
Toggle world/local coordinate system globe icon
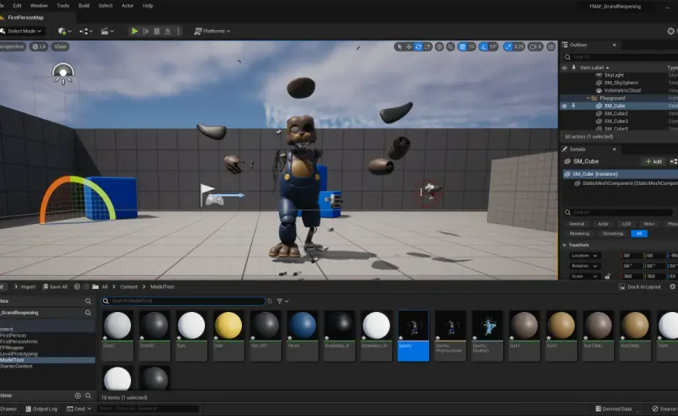click(x=439, y=47)
